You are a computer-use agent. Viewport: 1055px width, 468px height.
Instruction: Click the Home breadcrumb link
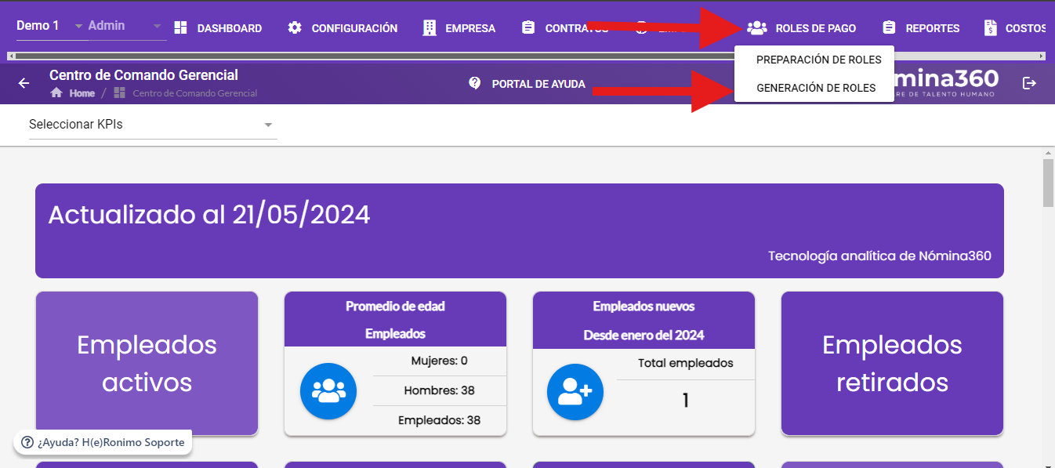[82, 93]
